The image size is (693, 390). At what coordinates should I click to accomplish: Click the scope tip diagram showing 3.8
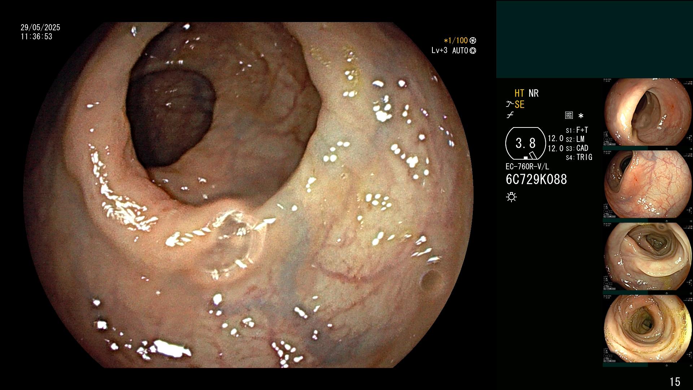526,143
